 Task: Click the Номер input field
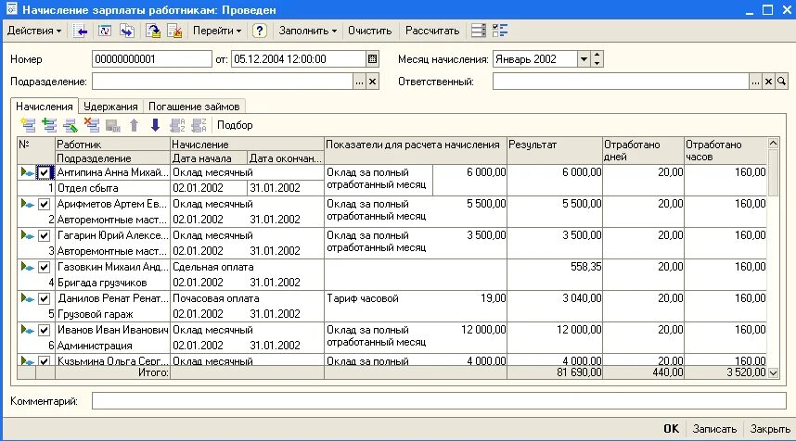(152, 58)
